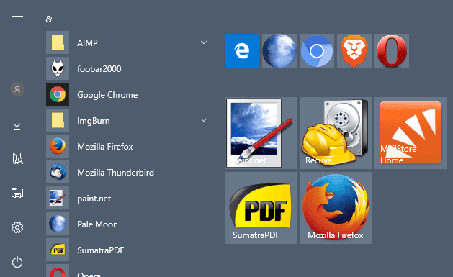Click the AIMP folder icon
The image size is (453, 277).
(58, 42)
